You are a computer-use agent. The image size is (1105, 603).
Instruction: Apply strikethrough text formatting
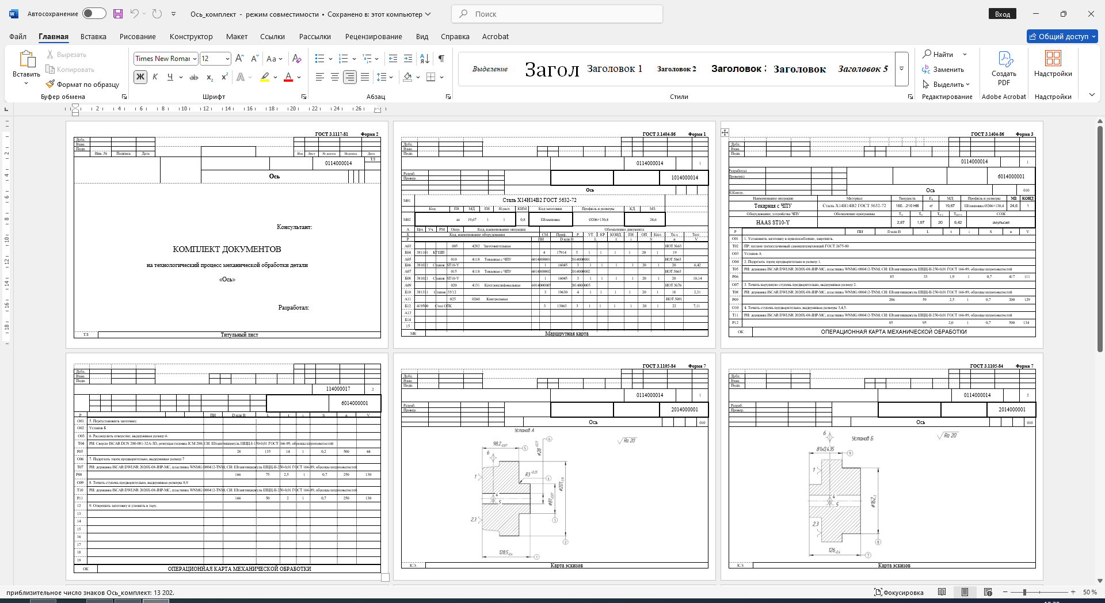[194, 77]
